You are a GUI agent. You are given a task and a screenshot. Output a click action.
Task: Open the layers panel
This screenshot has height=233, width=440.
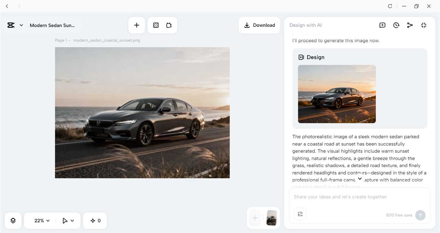13,221
